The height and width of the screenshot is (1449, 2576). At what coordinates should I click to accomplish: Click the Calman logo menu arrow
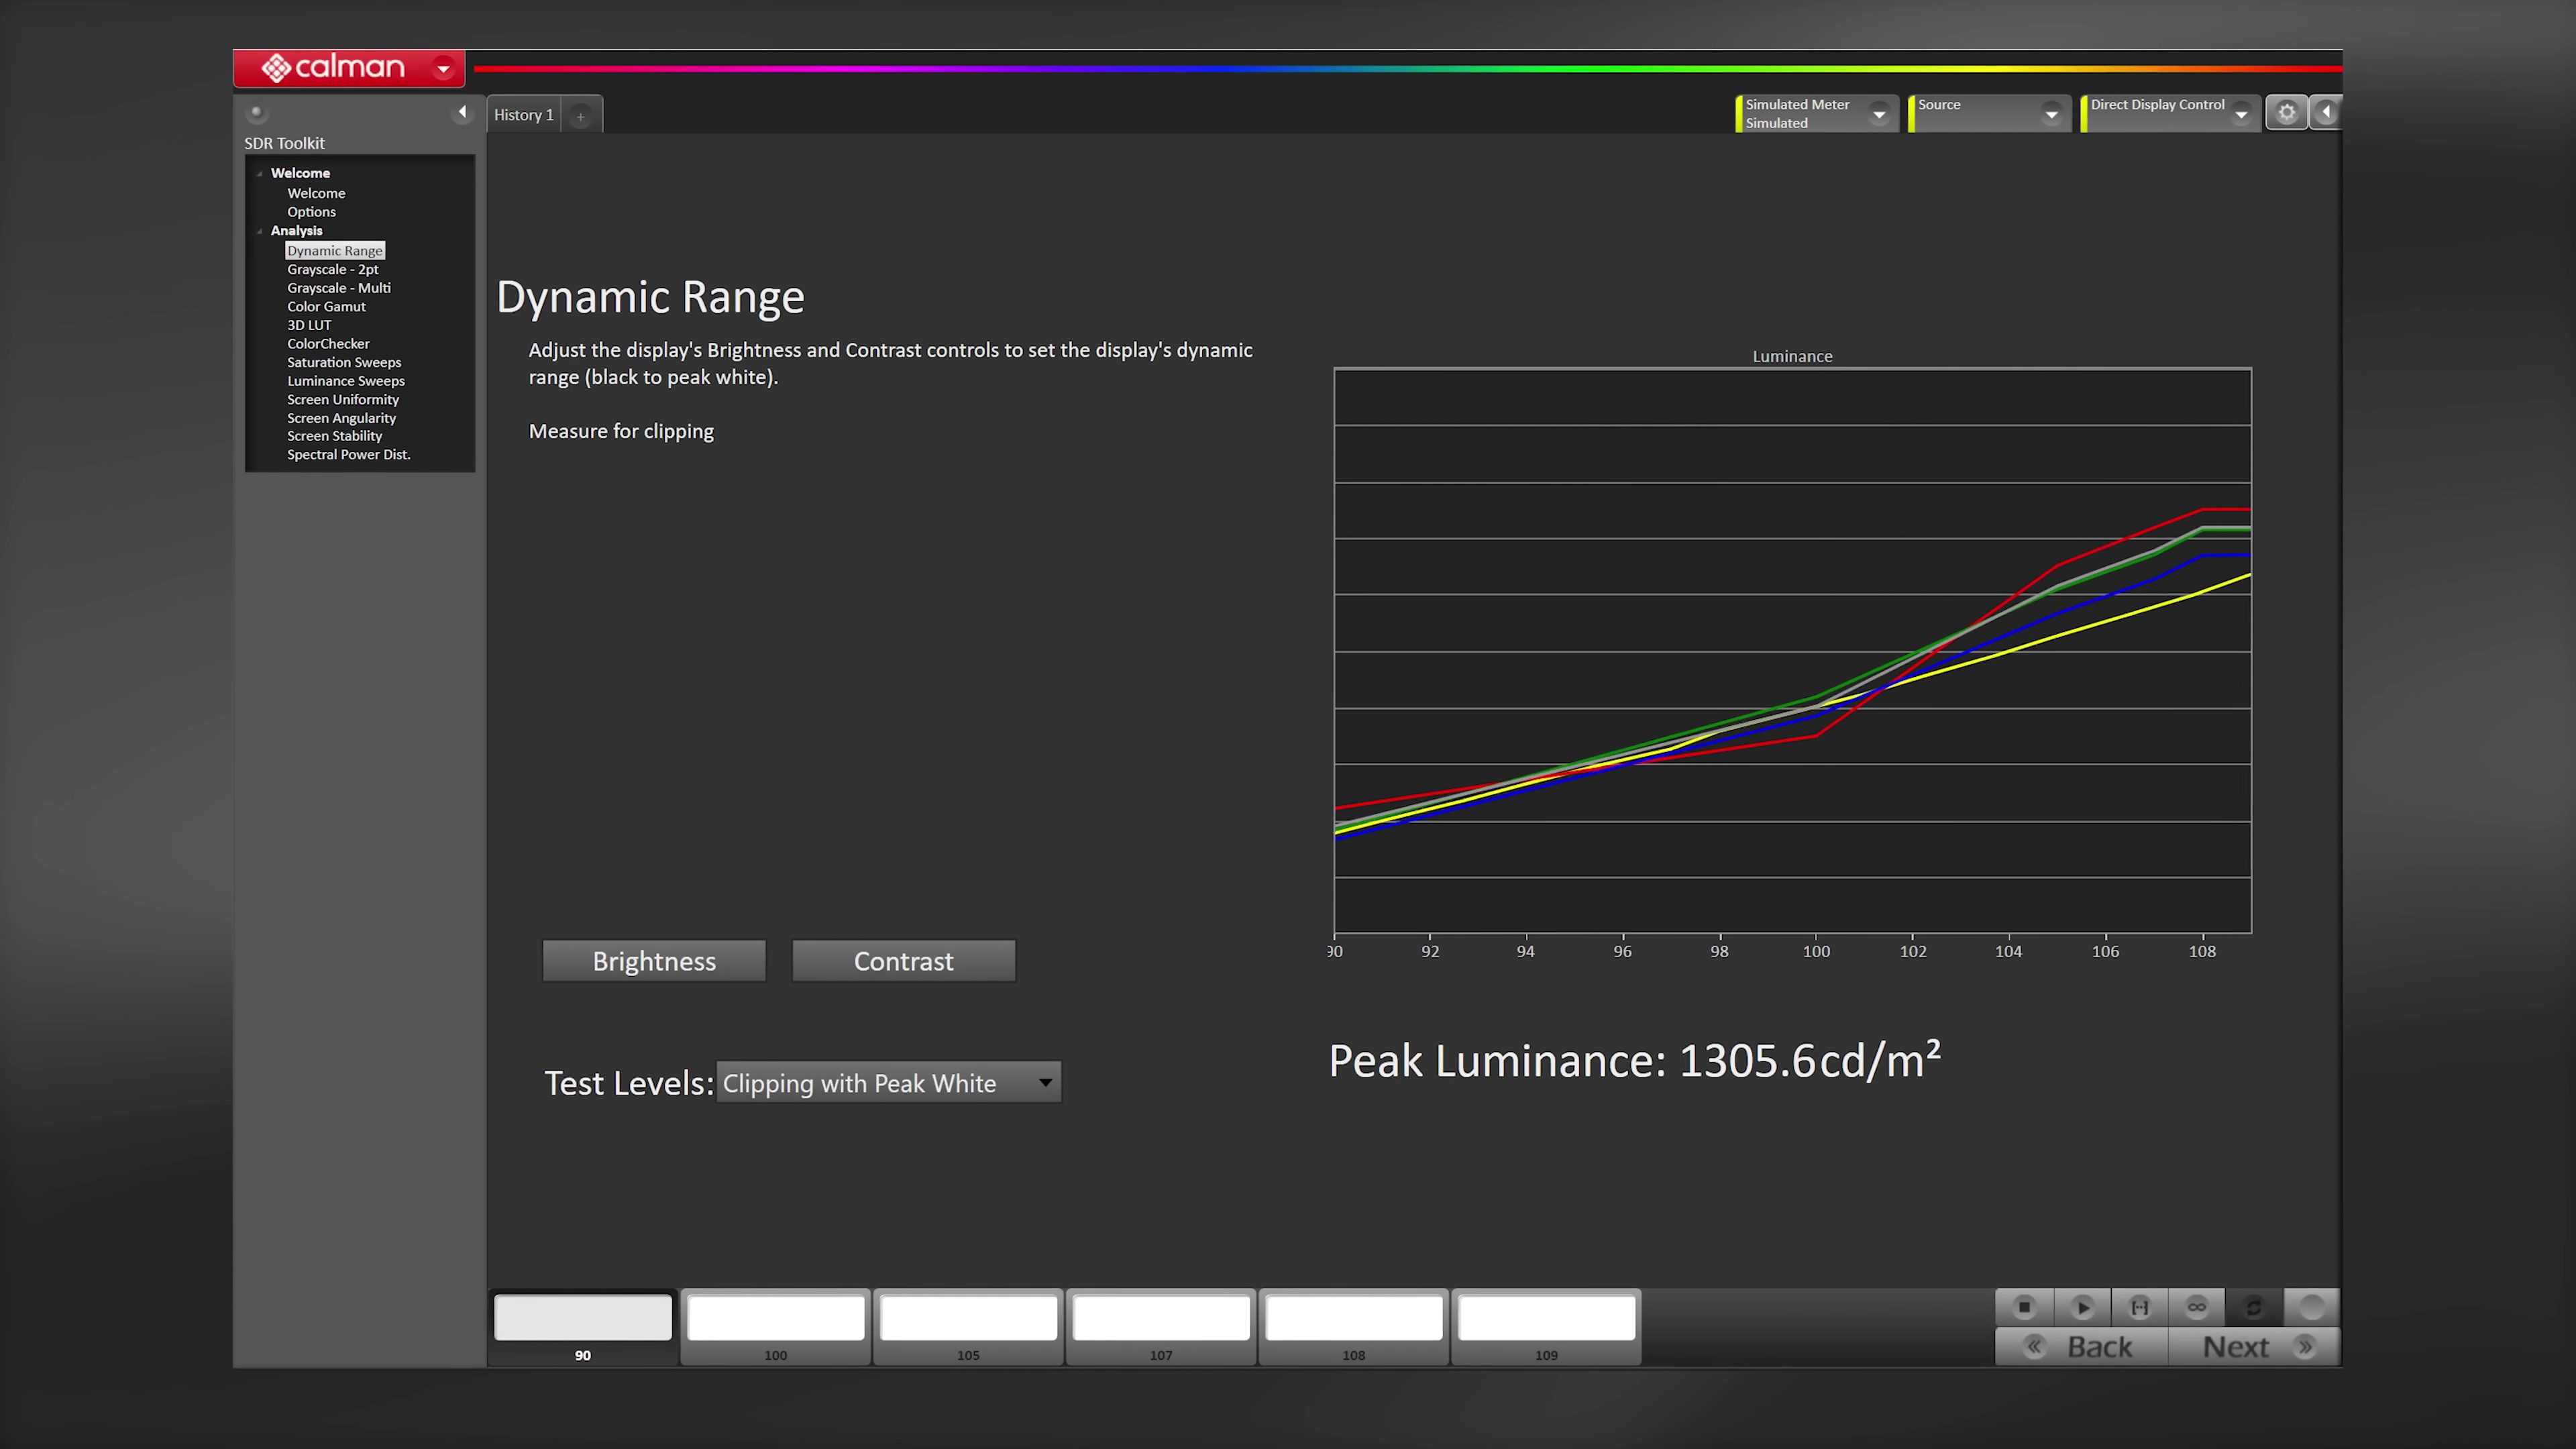tap(443, 68)
